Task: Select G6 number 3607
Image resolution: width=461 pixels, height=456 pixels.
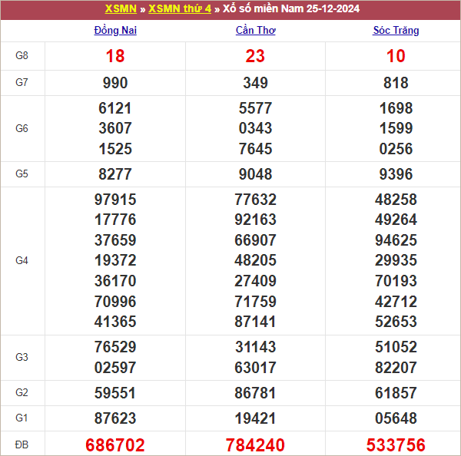Action: click(x=115, y=128)
